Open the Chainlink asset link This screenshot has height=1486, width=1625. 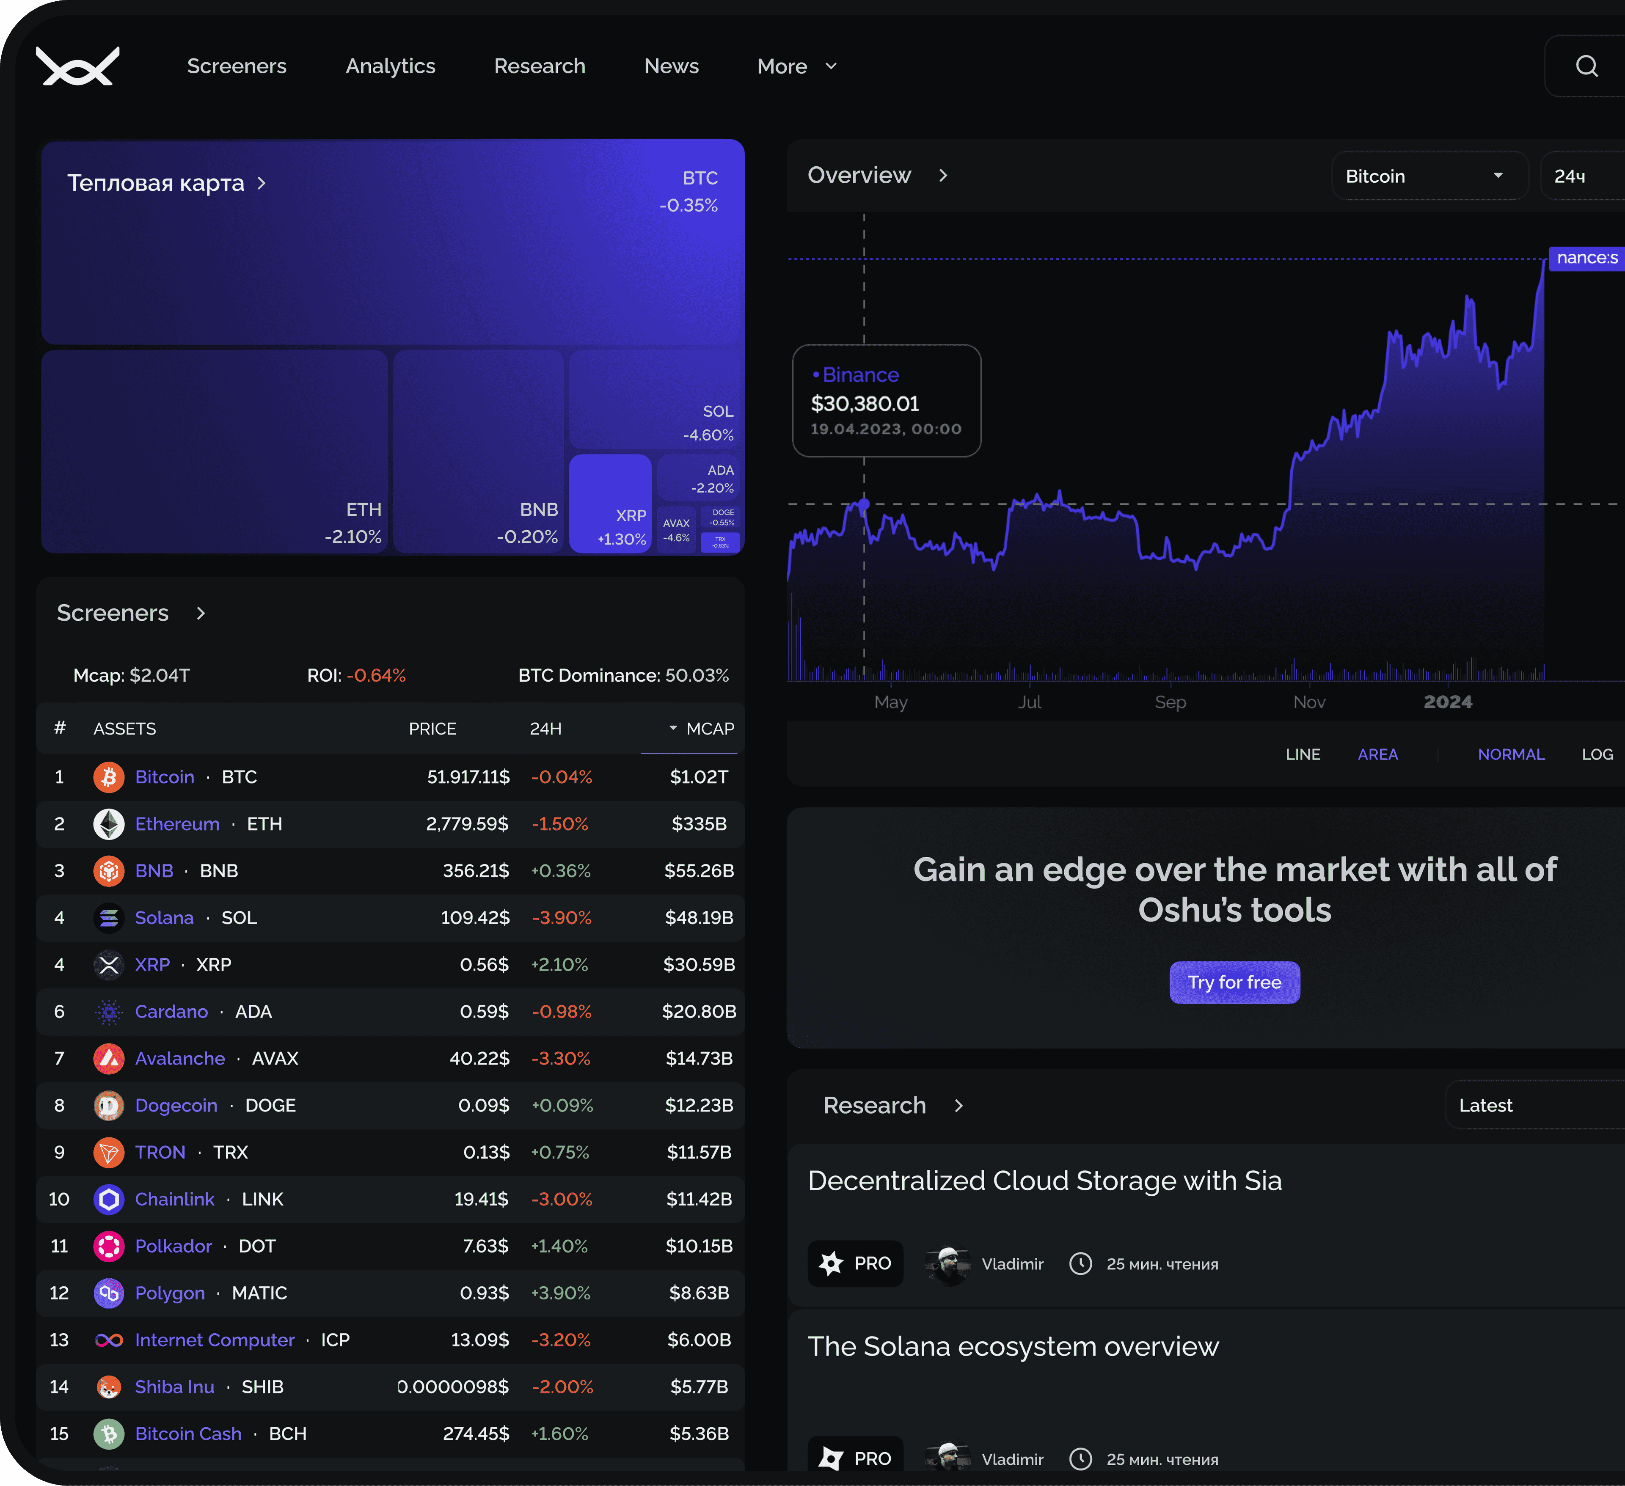coord(175,1199)
